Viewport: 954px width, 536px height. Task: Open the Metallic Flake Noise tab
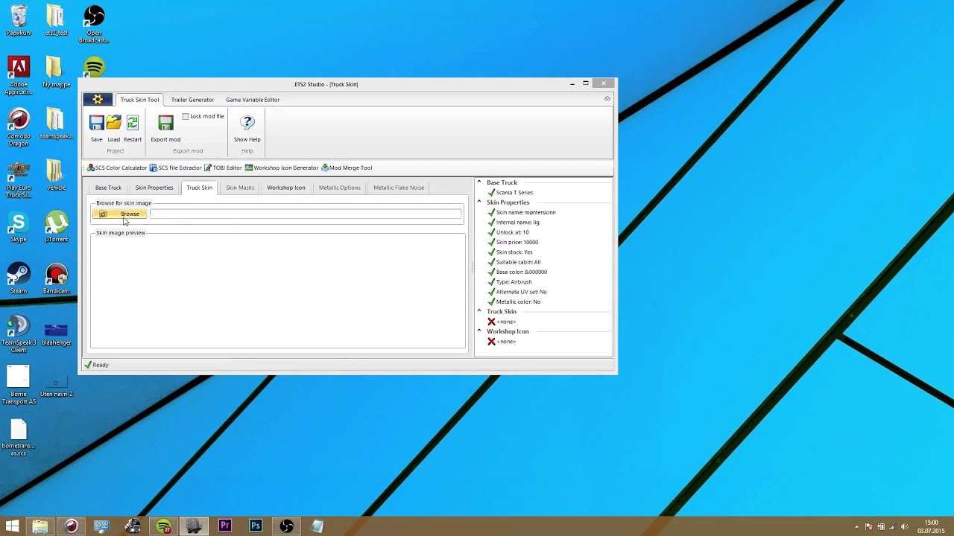click(399, 188)
